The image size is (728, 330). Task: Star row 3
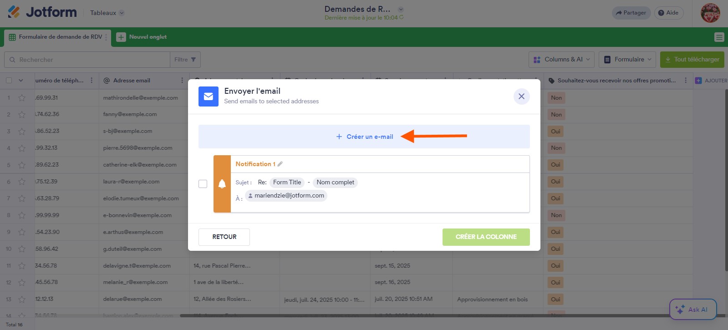(21, 132)
